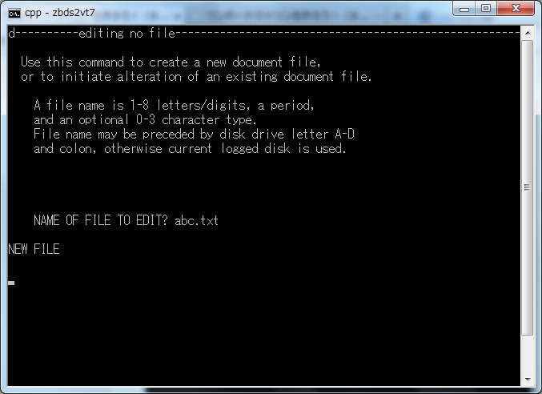Image resolution: width=542 pixels, height=394 pixels.
Task: Open the console system menu icon
Action: (x=14, y=14)
